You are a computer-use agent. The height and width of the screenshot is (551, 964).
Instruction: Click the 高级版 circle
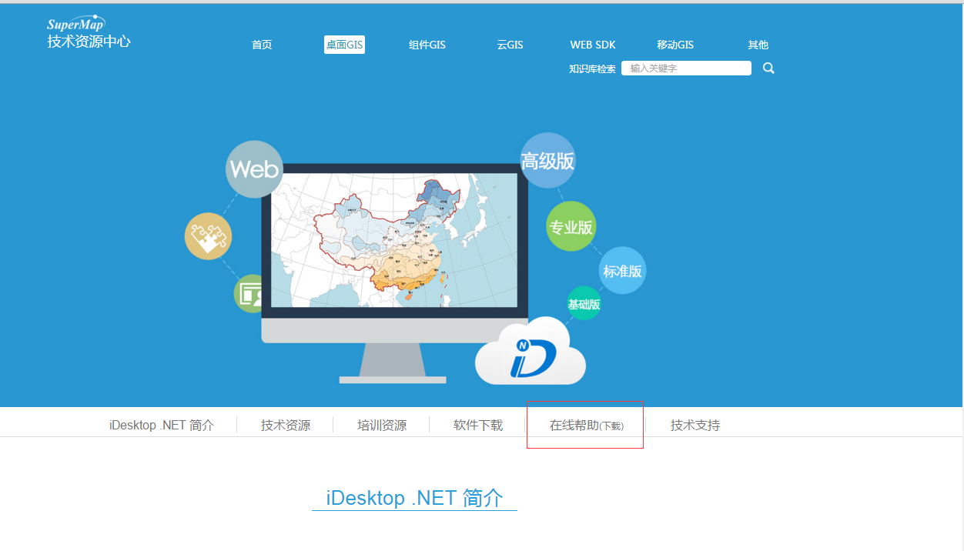pos(548,161)
